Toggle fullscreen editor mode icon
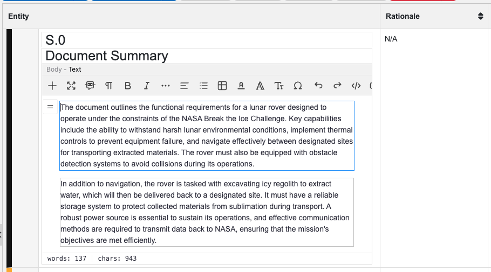The image size is (491, 272). pyautogui.click(x=71, y=86)
